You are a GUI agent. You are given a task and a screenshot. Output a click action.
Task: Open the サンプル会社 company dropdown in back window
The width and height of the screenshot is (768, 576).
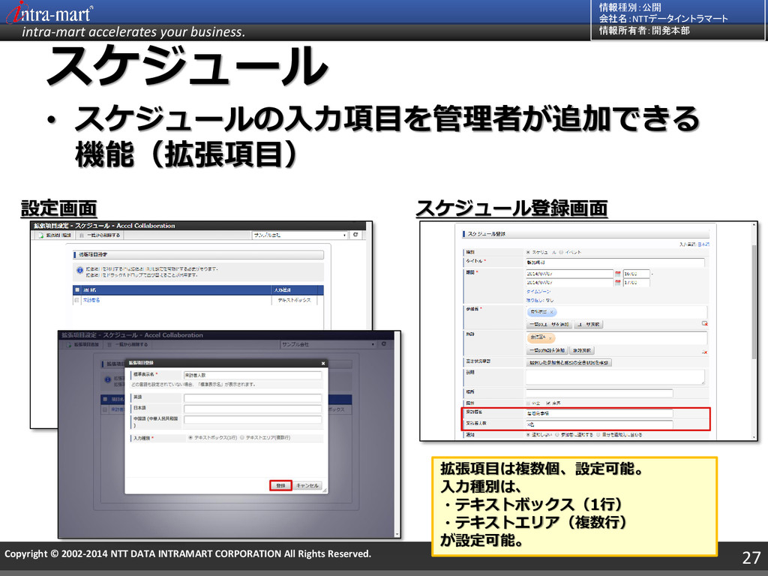[x=300, y=235]
